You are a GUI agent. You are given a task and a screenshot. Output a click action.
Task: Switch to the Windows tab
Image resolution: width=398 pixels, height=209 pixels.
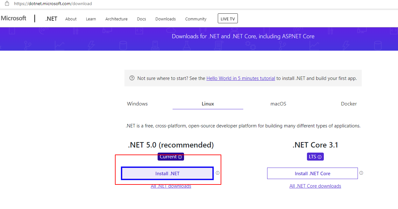pos(137,104)
